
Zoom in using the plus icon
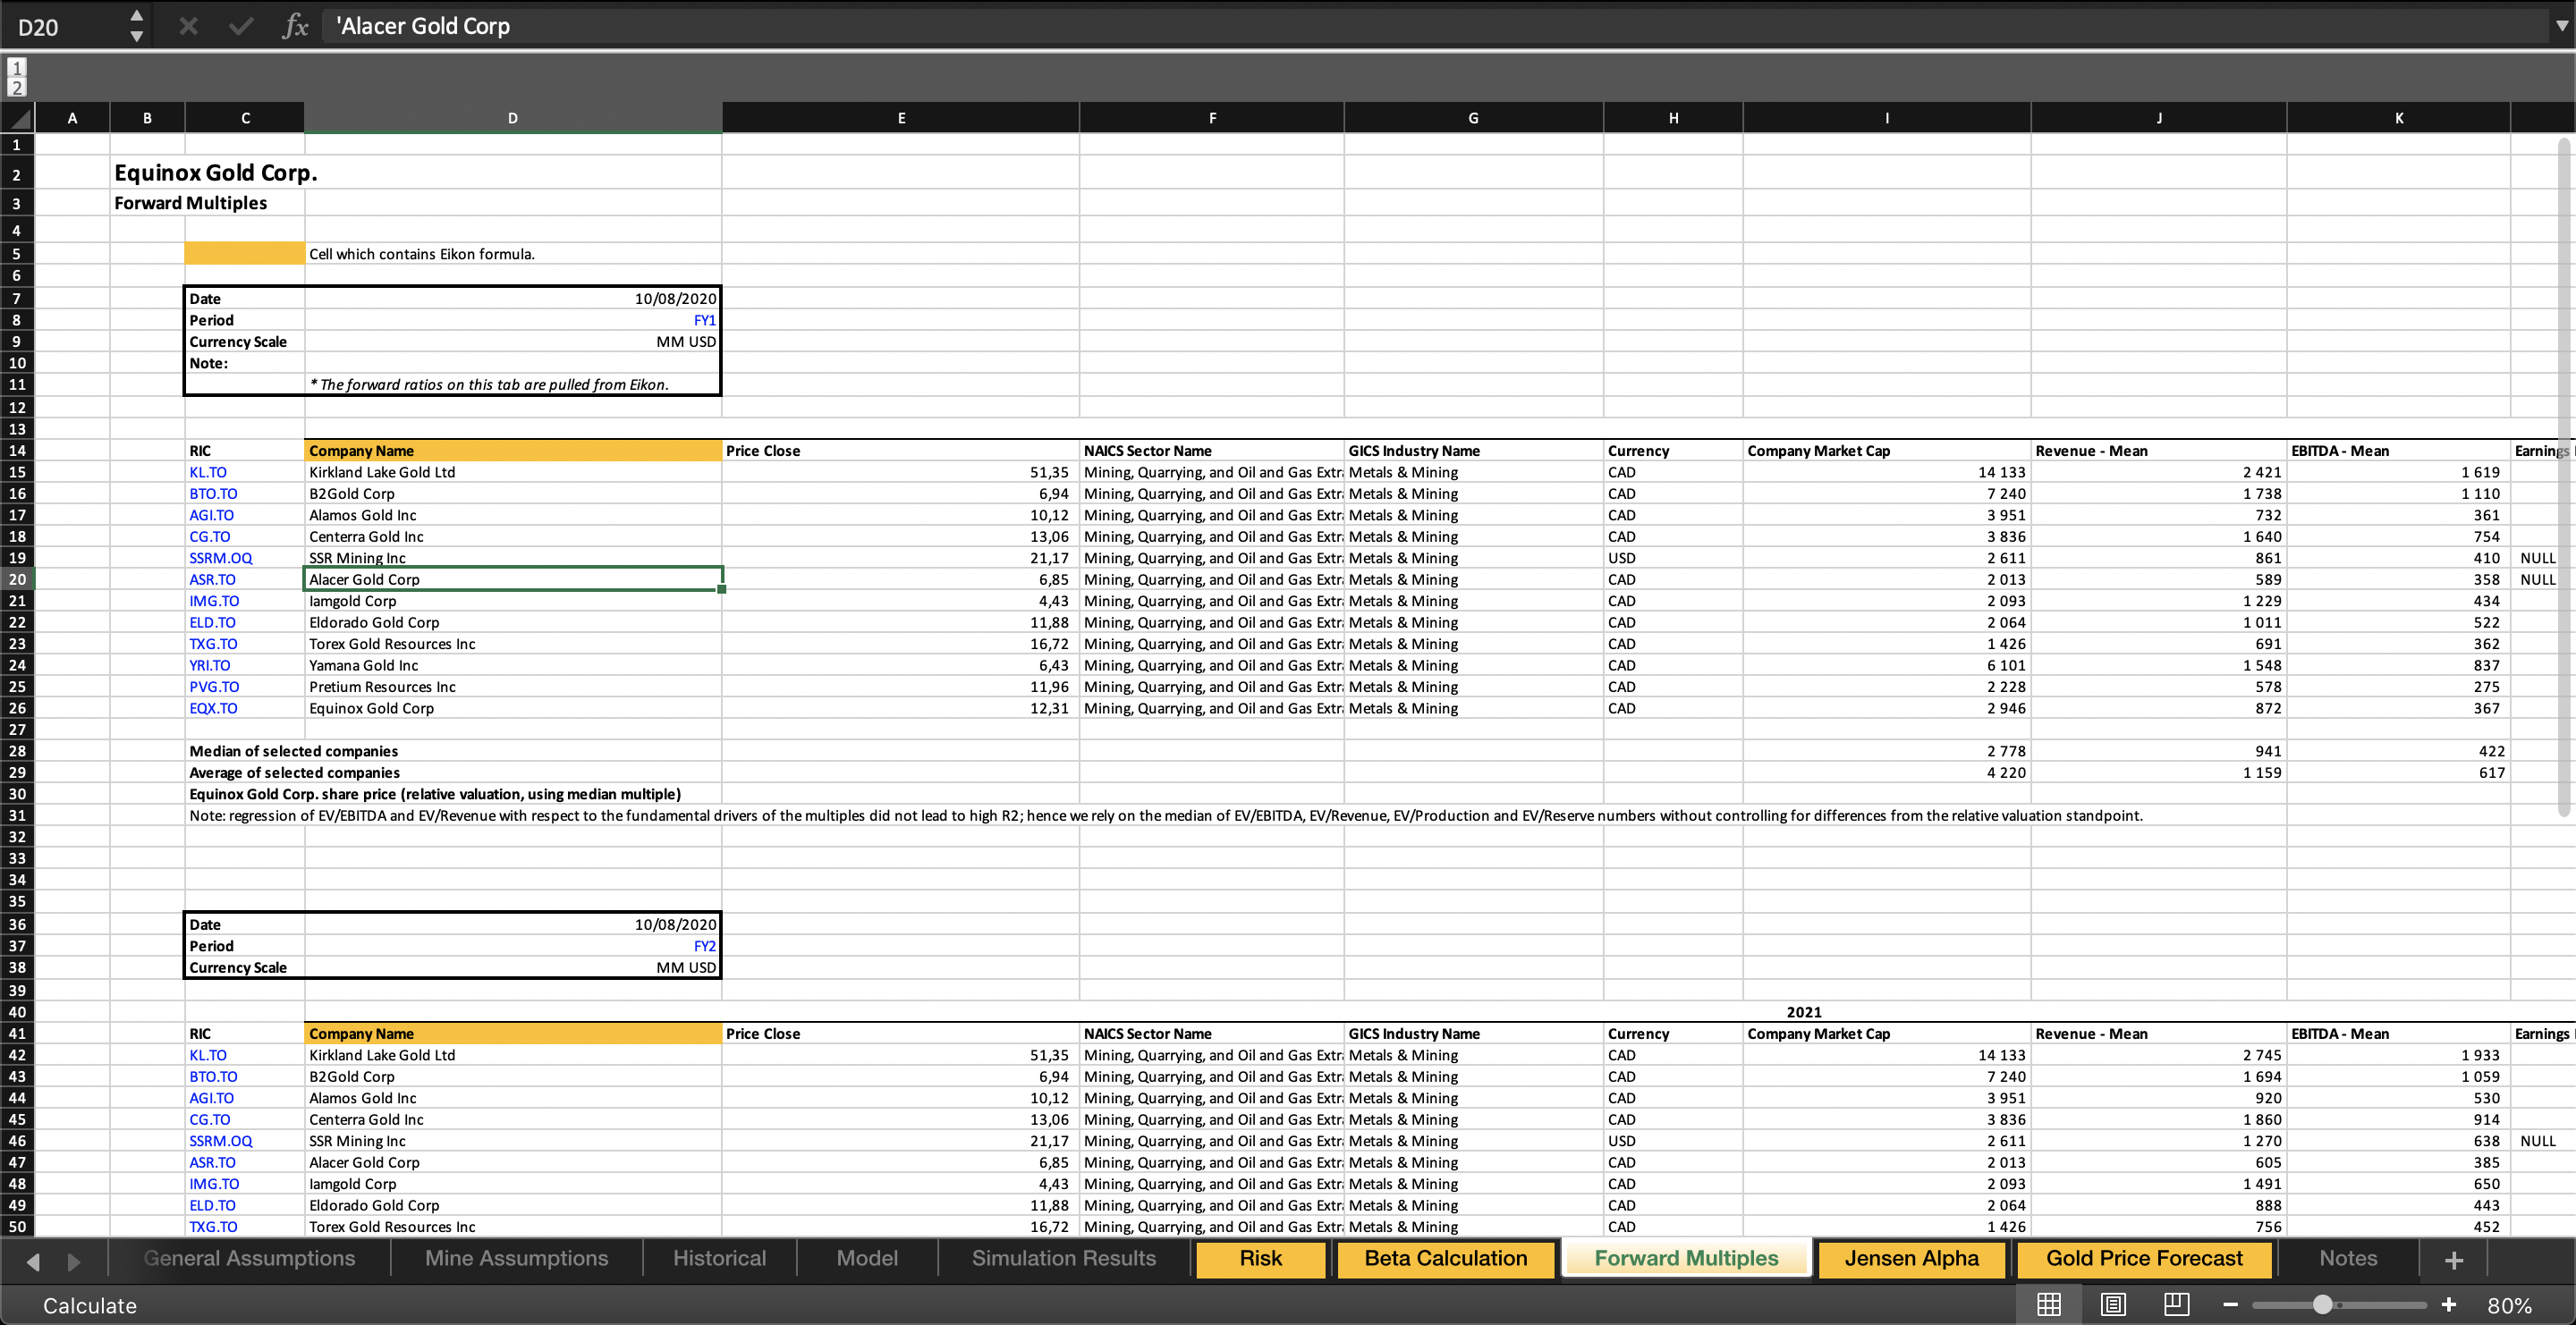[x=2449, y=1304]
